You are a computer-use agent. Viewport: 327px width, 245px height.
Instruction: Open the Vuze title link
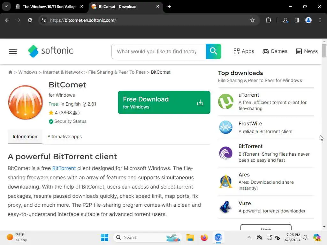[x=245, y=203]
